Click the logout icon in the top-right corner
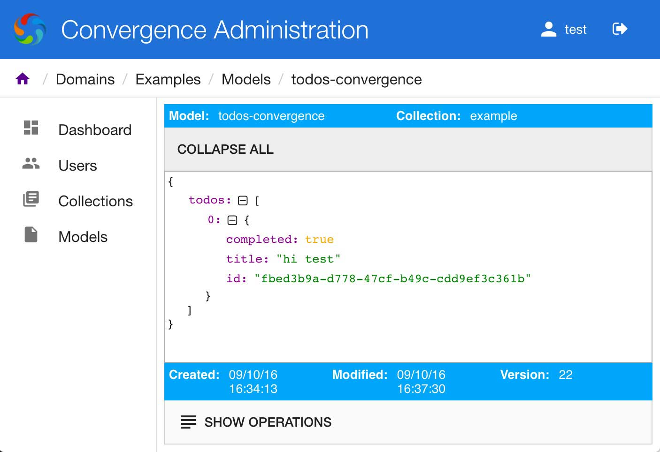The width and height of the screenshot is (660, 452). (619, 29)
